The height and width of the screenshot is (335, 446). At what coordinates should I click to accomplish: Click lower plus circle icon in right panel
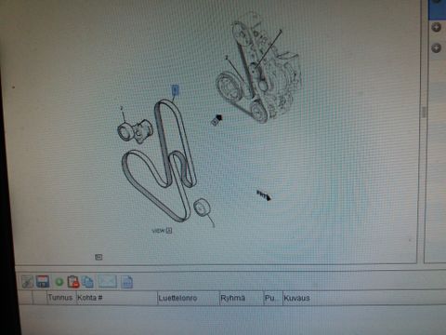click(x=437, y=48)
